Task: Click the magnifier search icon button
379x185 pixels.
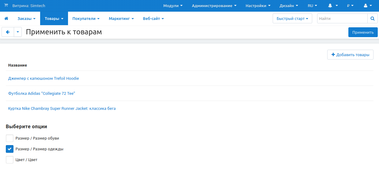Action: [372, 18]
